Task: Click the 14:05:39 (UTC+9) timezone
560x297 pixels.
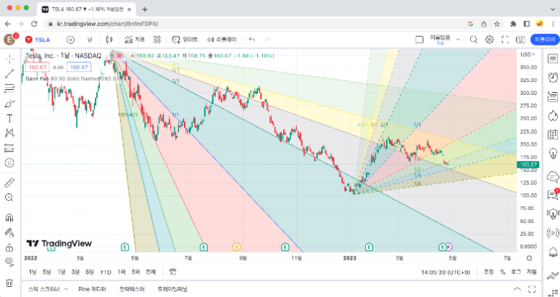Action: pyautogui.click(x=446, y=272)
